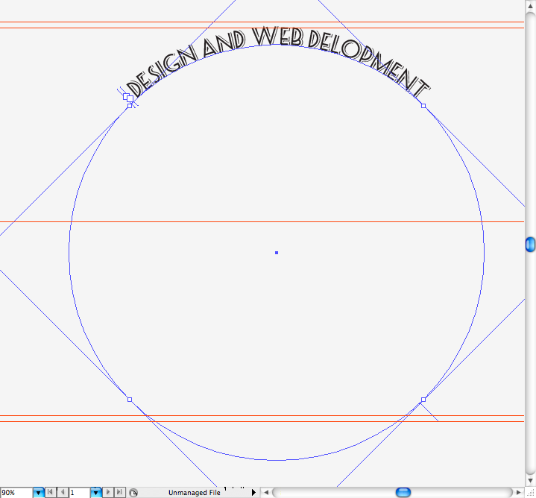Open the status bar options arrow
The image size is (536, 498).
pyautogui.click(x=253, y=492)
